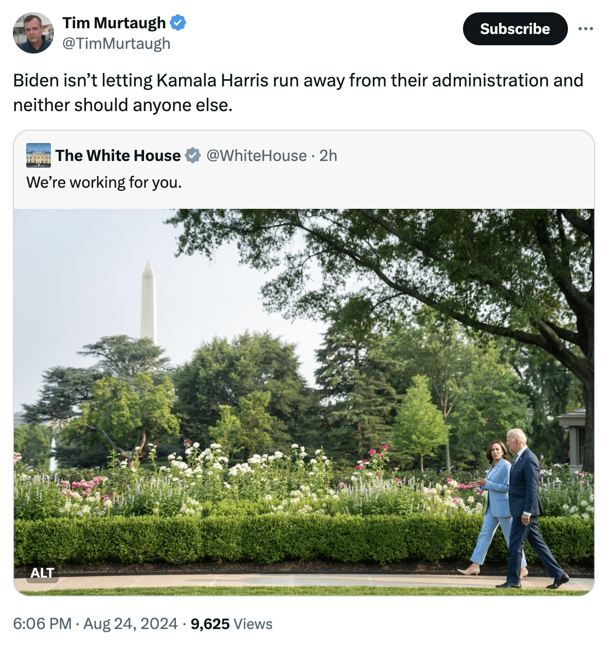Click The White House avatar icon
This screenshot has height=646, width=606.
click(39, 155)
